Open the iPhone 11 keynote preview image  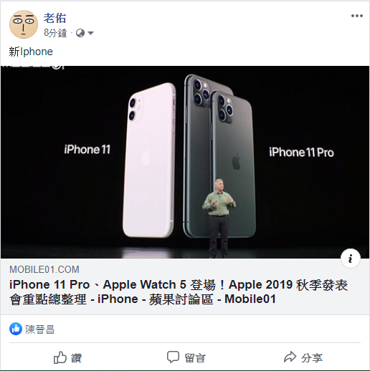point(185,162)
